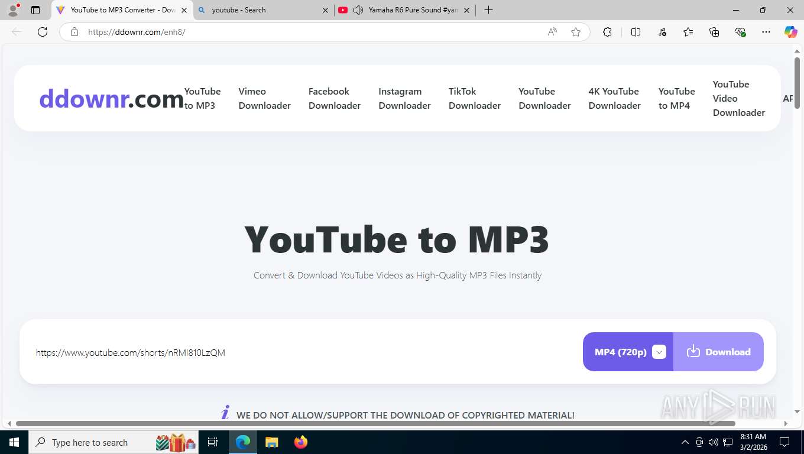The height and width of the screenshot is (454, 804).
Task: Open the media control icon in toolbar
Action: pos(662,32)
